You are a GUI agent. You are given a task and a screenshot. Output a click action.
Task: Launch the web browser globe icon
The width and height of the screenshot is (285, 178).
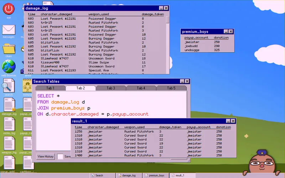point(9,67)
